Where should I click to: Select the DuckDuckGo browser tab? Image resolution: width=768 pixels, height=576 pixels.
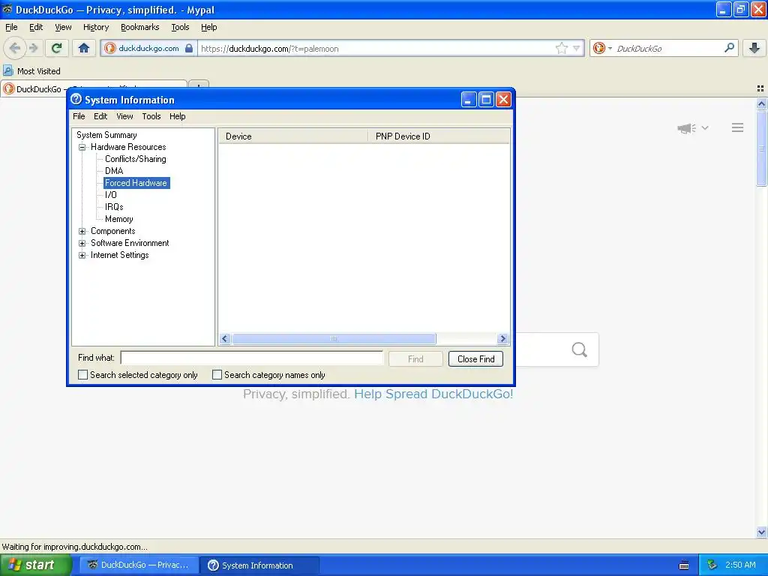point(34,89)
